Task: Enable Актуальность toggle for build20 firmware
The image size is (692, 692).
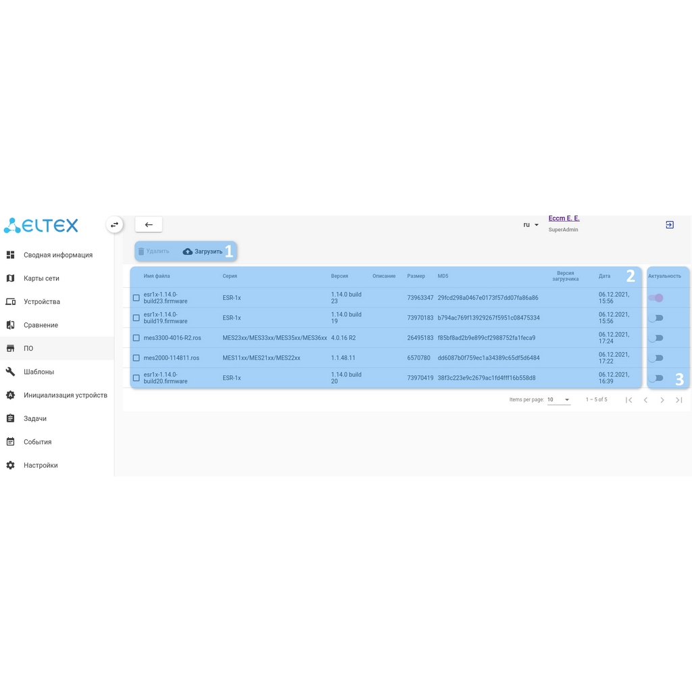Action: pos(656,378)
